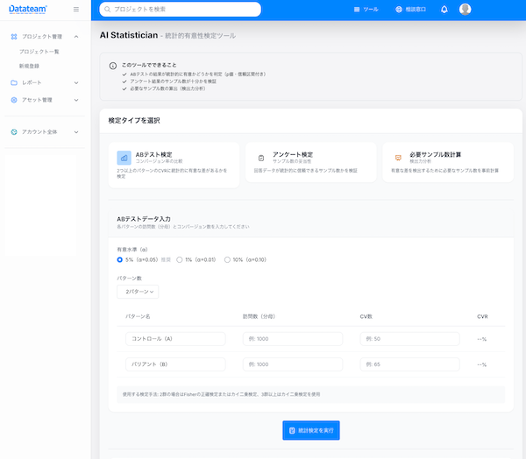Select 10% (α=0.10) significance level
The width and height of the screenshot is (526, 459).
pos(227,259)
